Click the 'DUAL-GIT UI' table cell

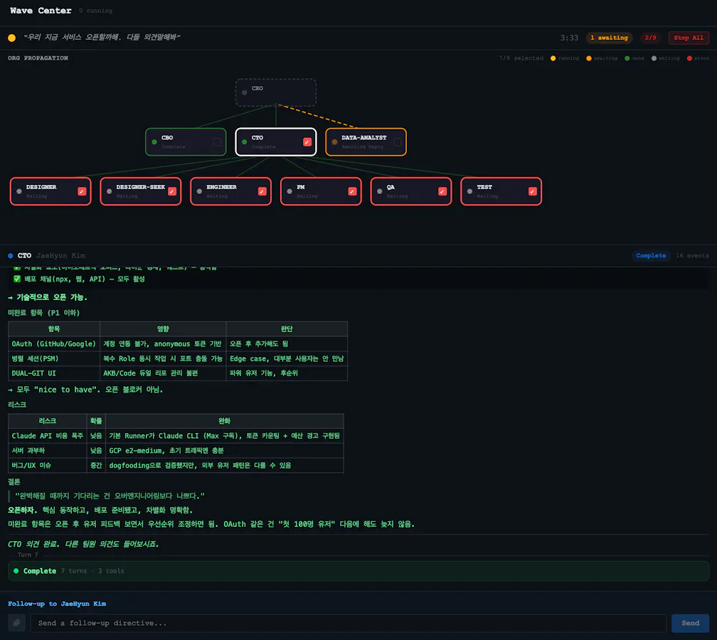(54, 373)
